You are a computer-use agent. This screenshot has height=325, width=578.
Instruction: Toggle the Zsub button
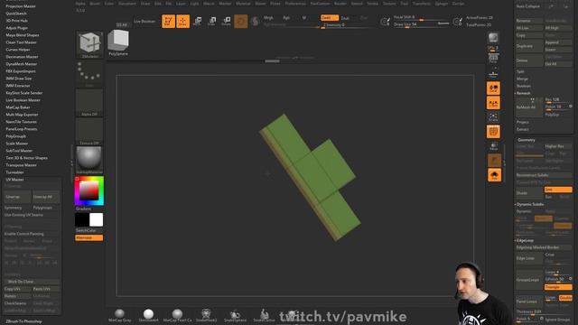pos(345,18)
